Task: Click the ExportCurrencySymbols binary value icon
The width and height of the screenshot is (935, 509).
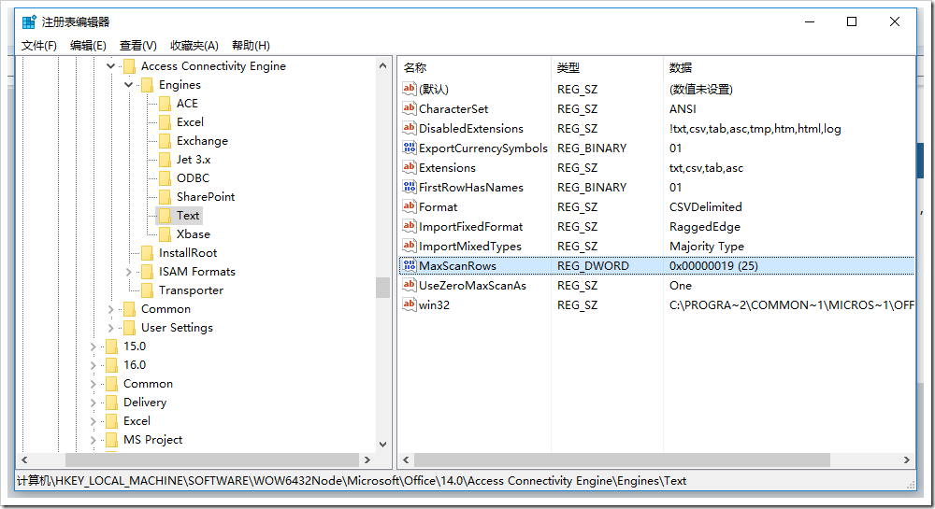Action: [x=410, y=148]
